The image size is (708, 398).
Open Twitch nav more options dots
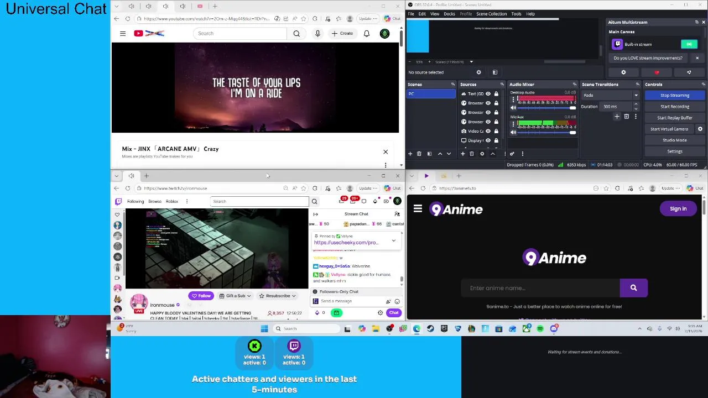click(186, 201)
